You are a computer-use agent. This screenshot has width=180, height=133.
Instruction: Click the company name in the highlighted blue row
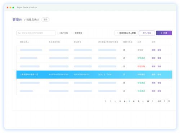pyautogui.click(x=29, y=75)
